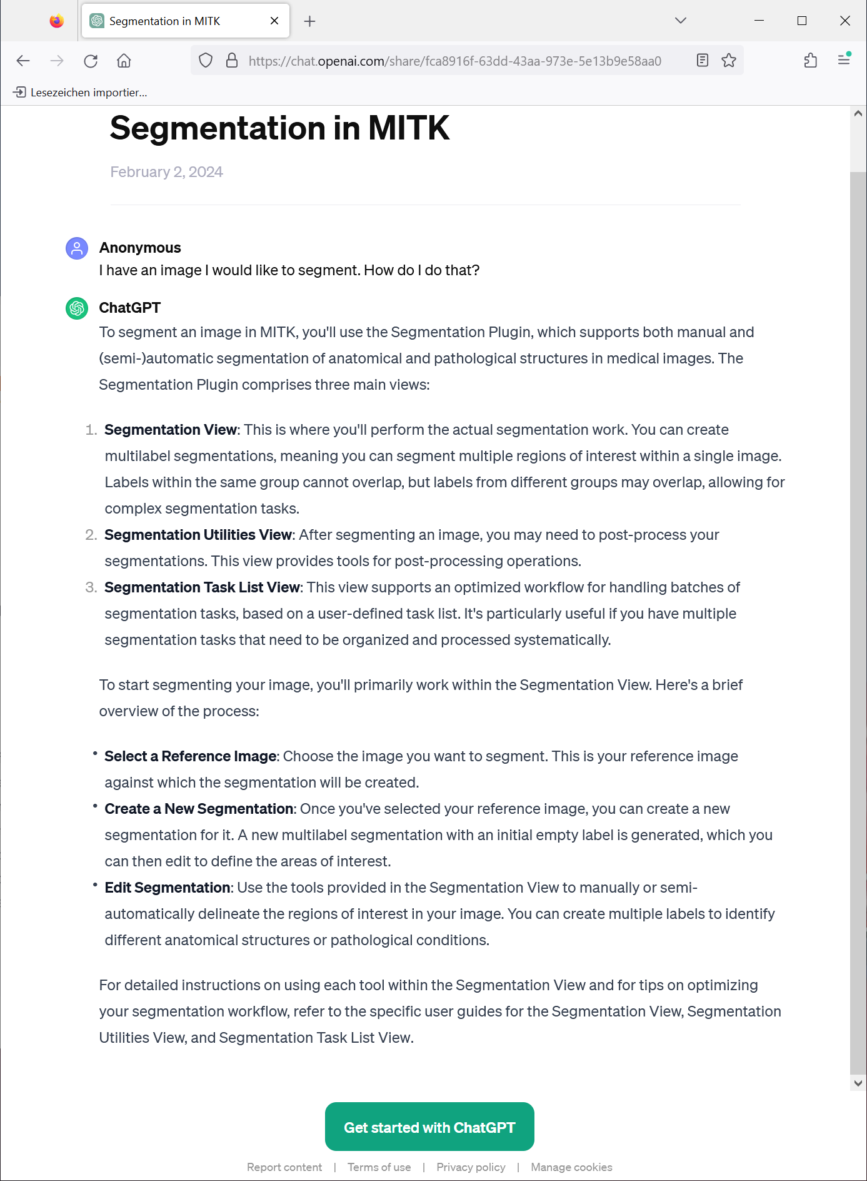Open the Report content link
Image resolution: width=867 pixels, height=1181 pixels.
coord(284,1167)
